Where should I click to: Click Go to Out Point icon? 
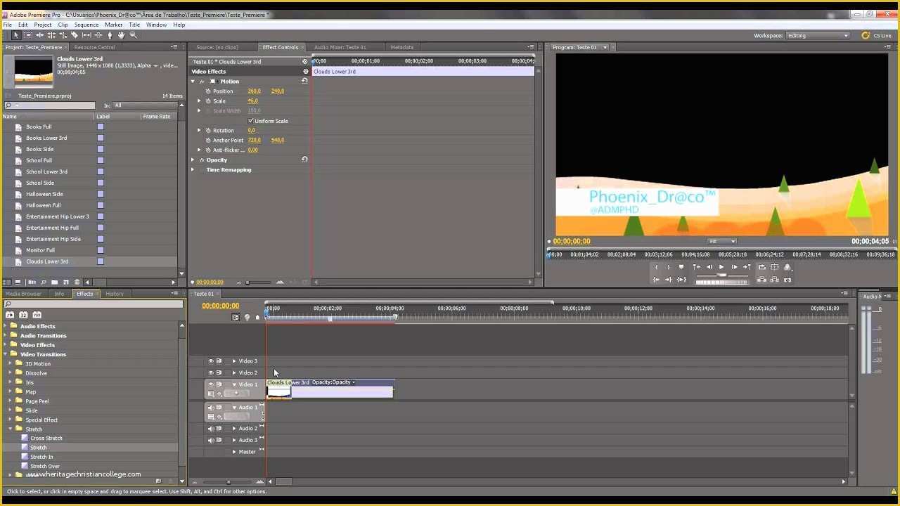pyautogui.click(x=669, y=280)
